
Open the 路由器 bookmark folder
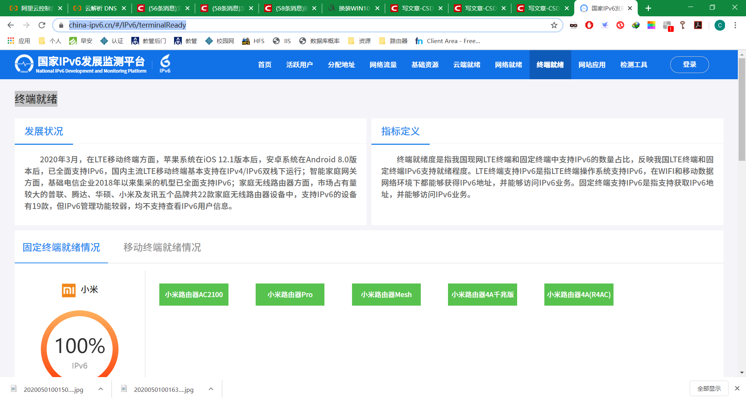click(x=393, y=41)
